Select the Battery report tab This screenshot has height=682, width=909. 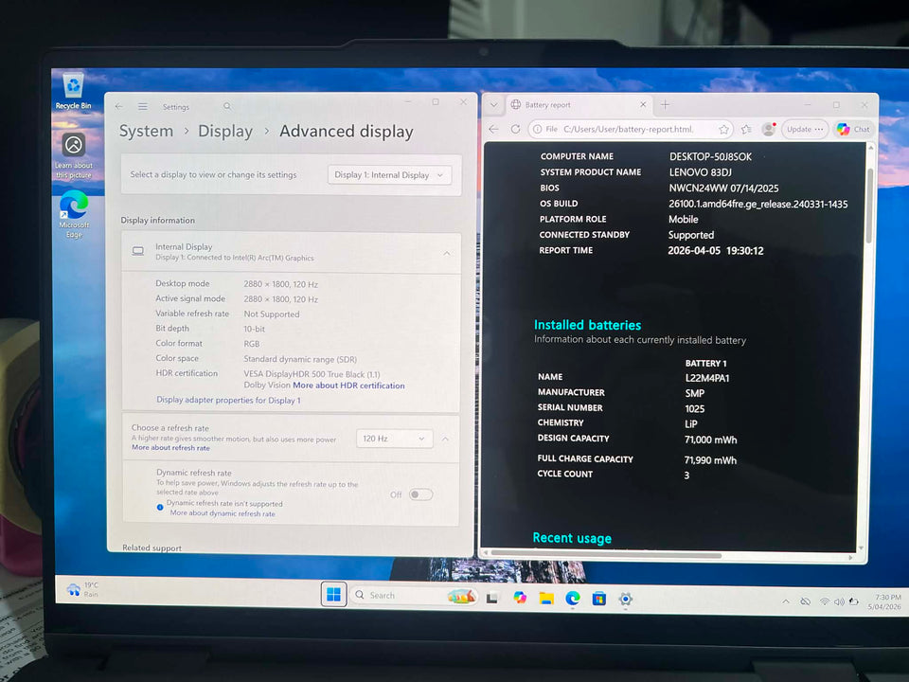[578, 105]
